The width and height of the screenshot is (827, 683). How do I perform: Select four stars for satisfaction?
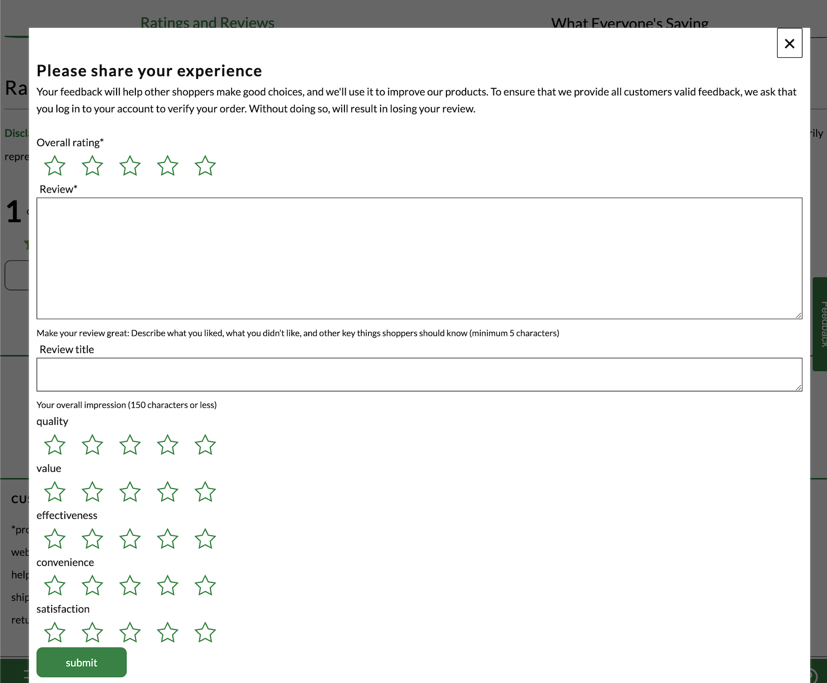(x=167, y=633)
